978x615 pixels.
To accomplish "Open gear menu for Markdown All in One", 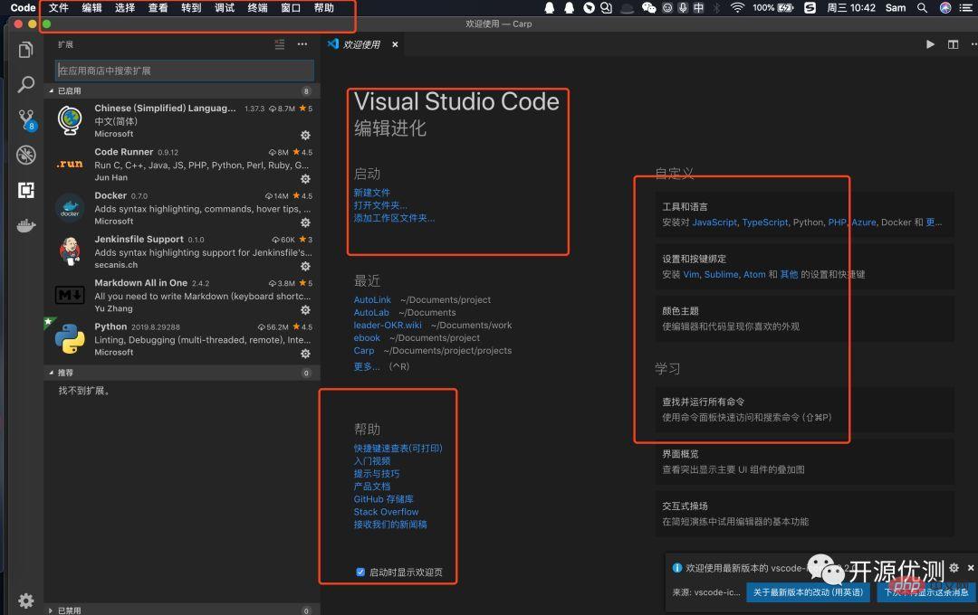I will 305,309.
